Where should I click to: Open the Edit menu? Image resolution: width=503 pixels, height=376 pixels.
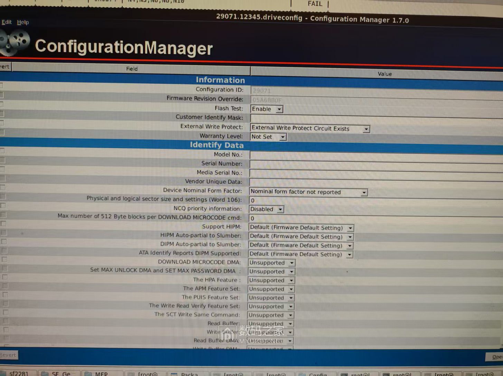coord(7,22)
